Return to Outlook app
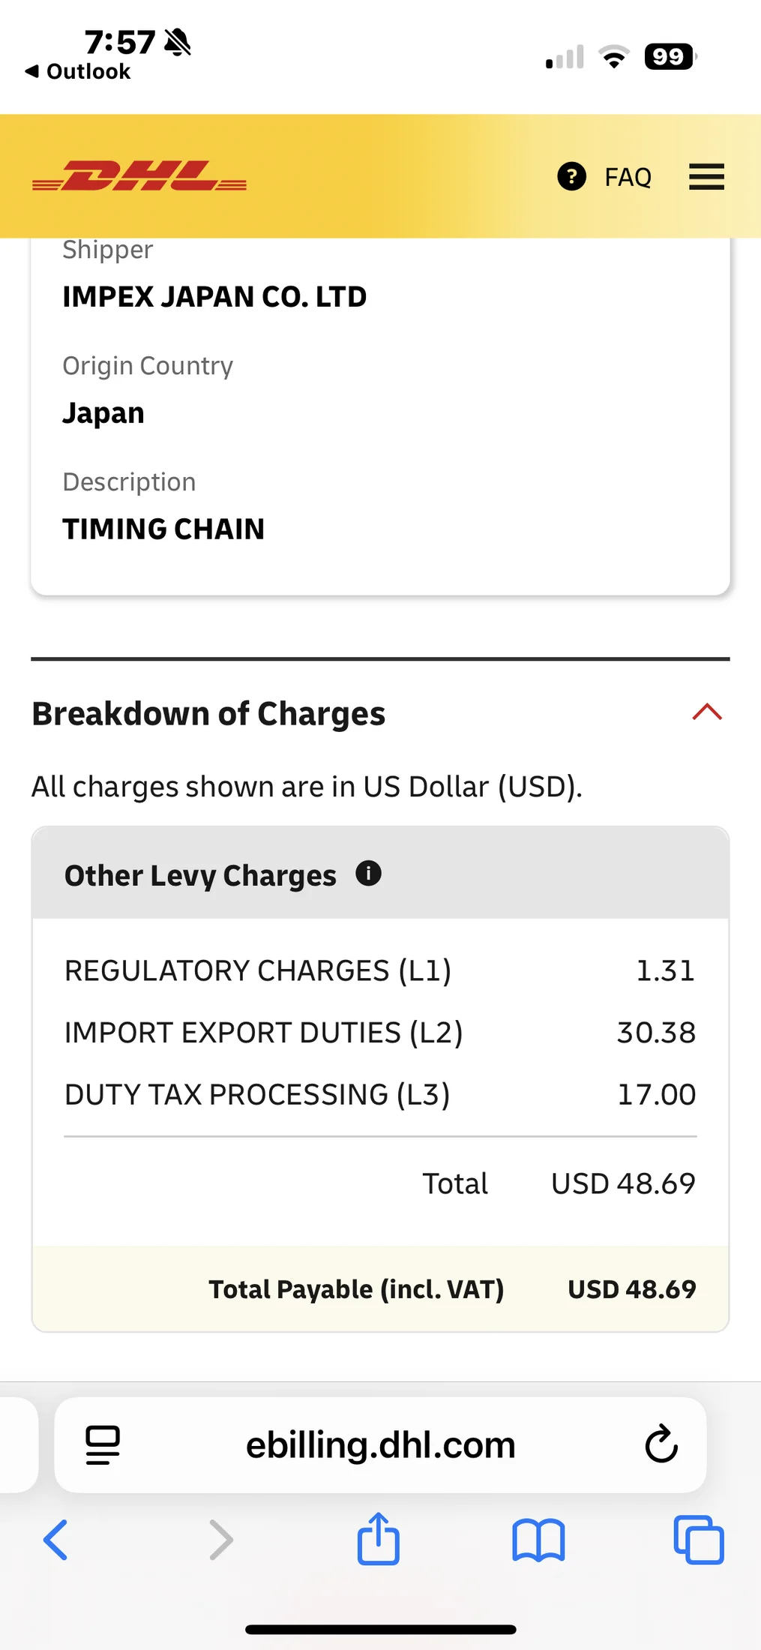 tap(79, 72)
